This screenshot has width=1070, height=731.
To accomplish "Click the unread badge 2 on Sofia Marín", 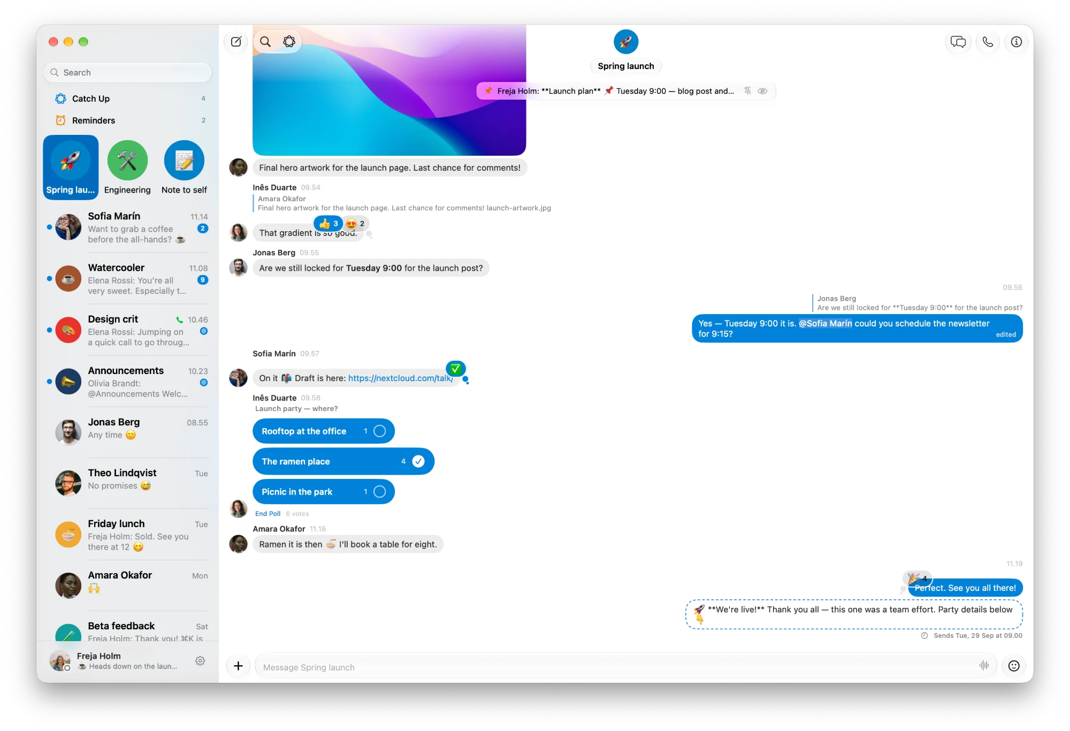I will point(203,229).
